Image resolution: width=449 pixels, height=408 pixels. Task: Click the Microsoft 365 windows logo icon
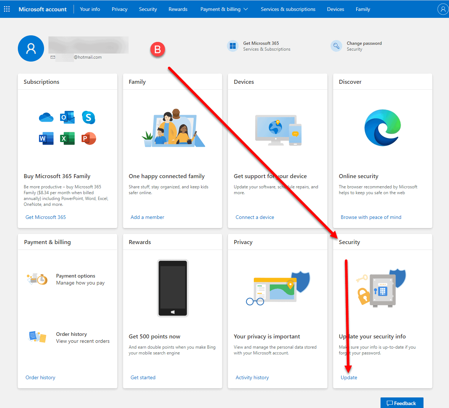tap(233, 46)
